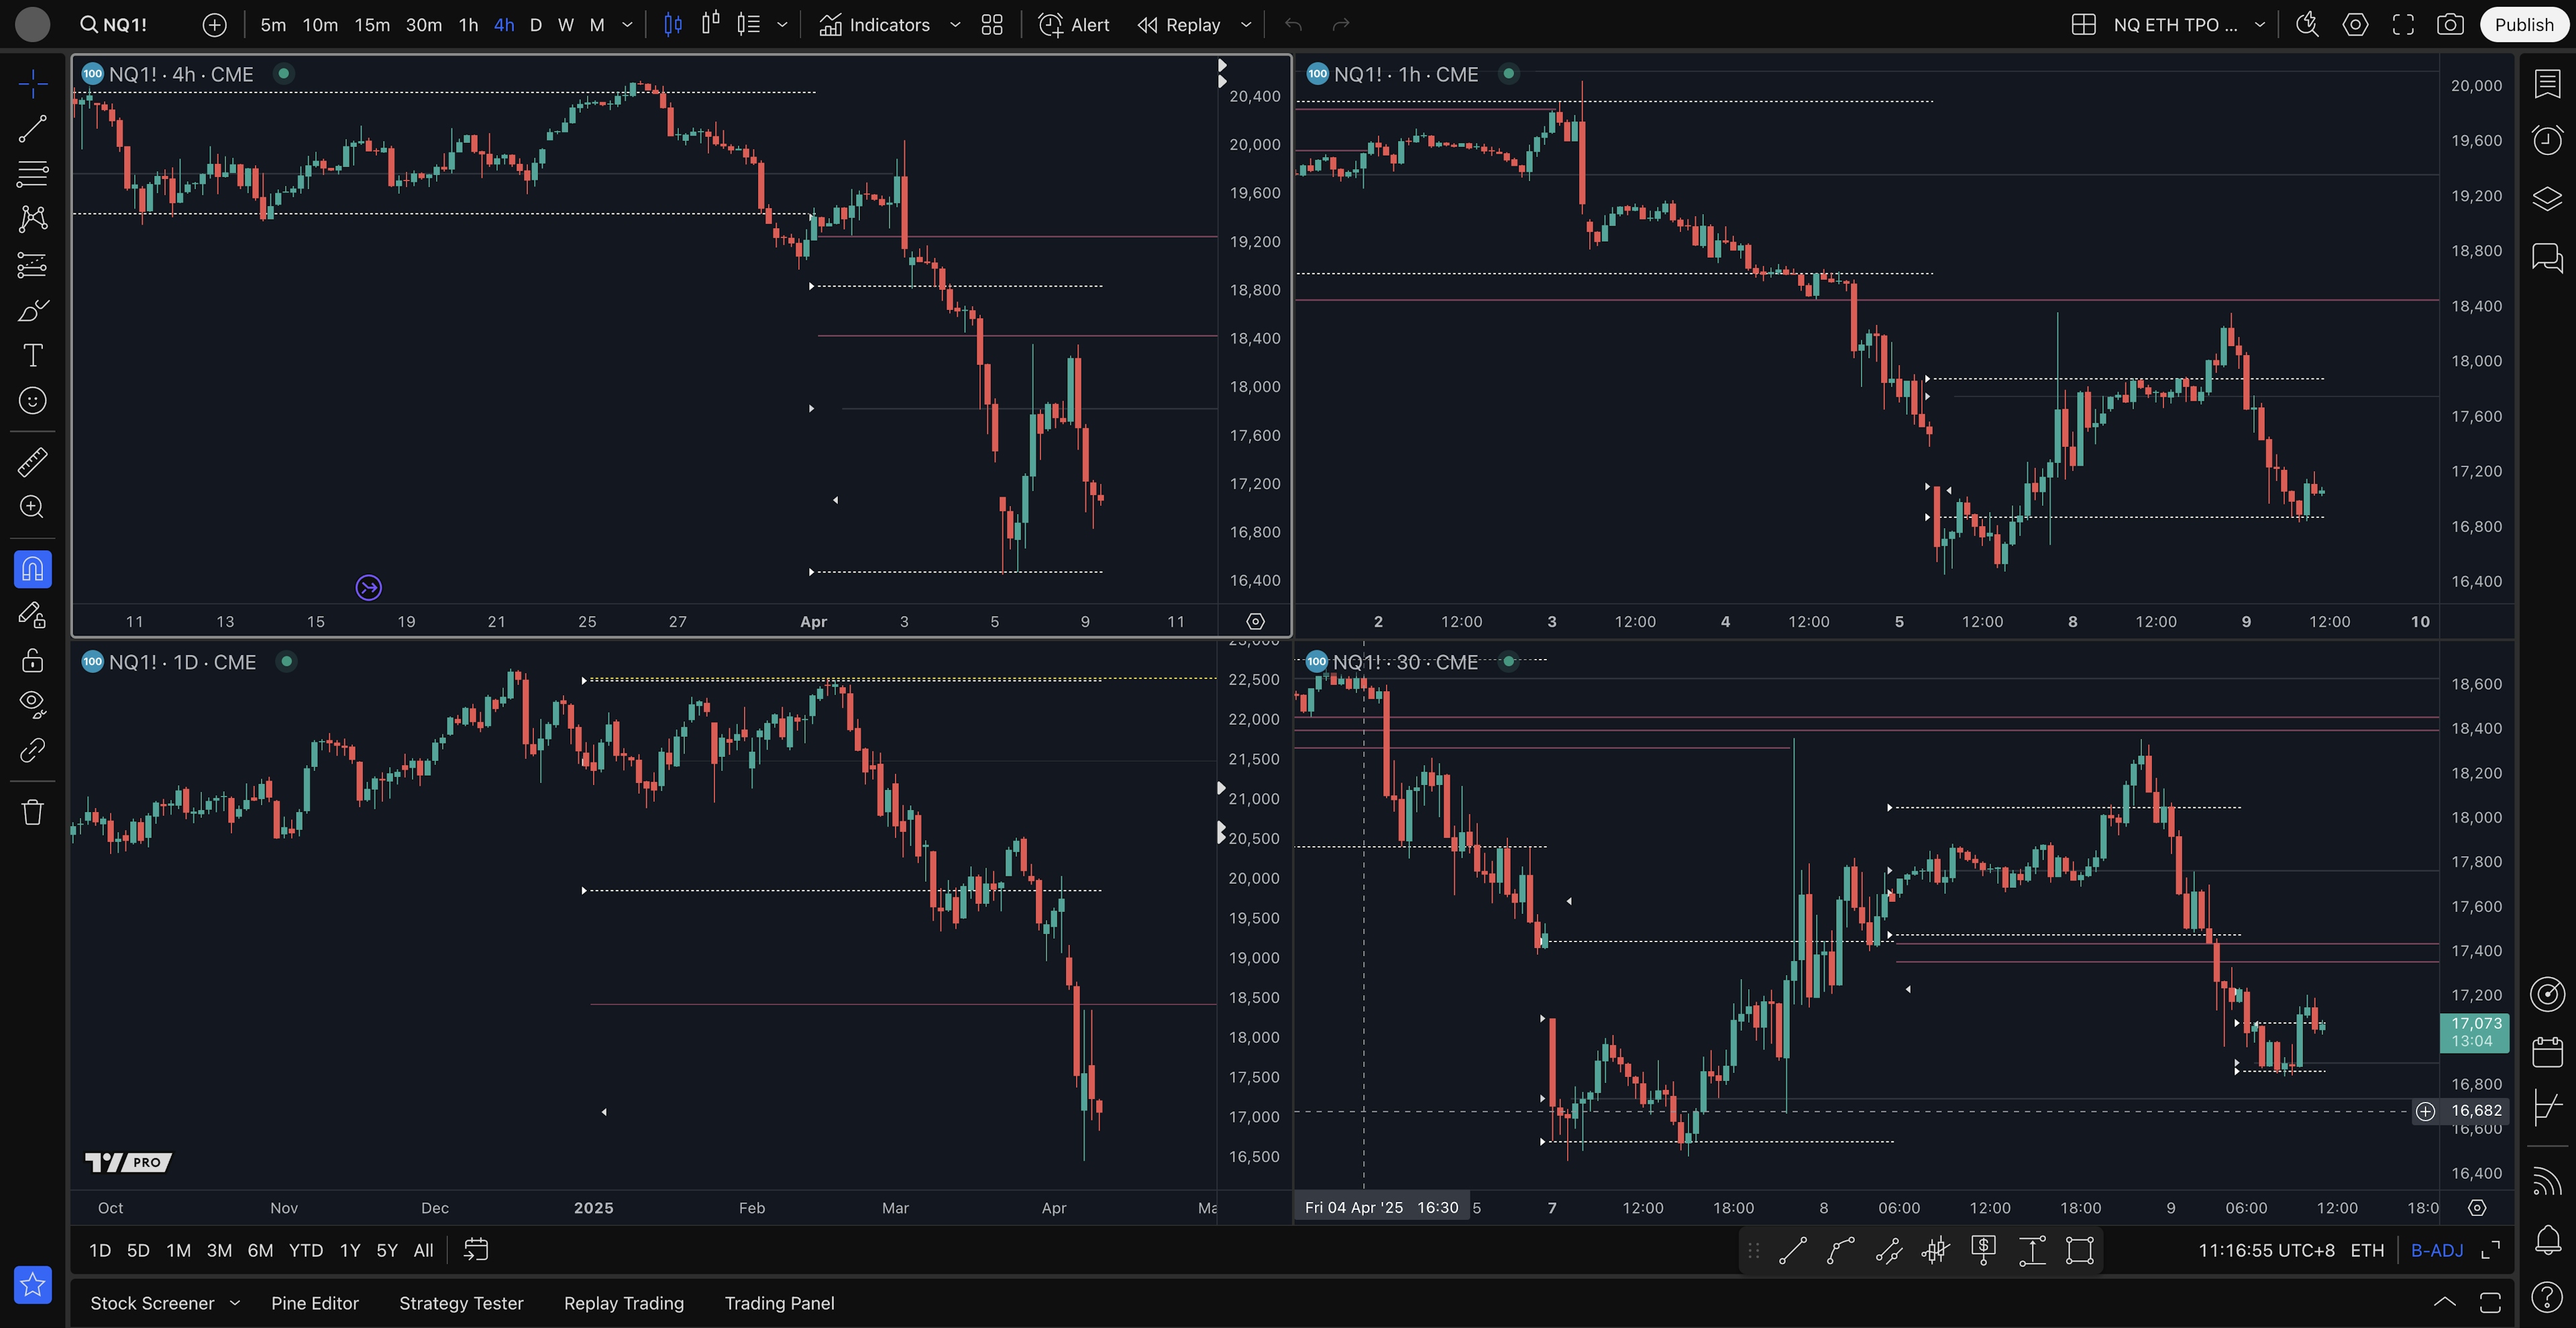Toggle hide all drawings eye icon
The height and width of the screenshot is (1328, 2576).
[32, 704]
